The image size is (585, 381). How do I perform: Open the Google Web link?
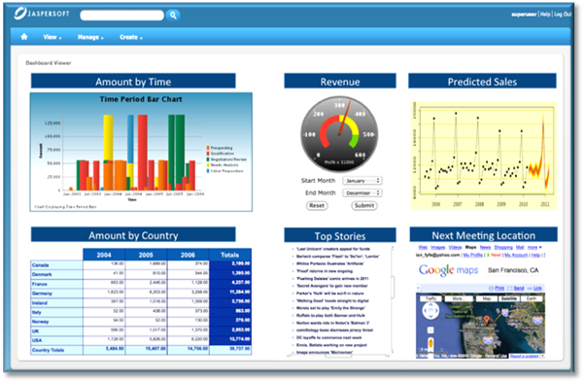pyautogui.click(x=423, y=248)
